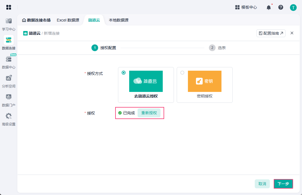302x195 pixels.
Task: Open 数据门户 in the sidebar
Action: tap(9, 100)
